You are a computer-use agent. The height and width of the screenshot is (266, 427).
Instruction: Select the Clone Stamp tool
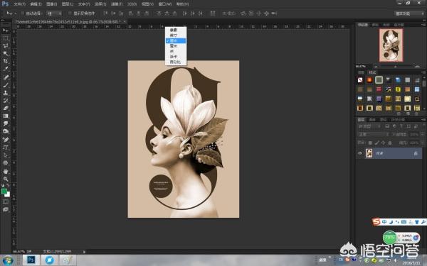tap(6, 92)
